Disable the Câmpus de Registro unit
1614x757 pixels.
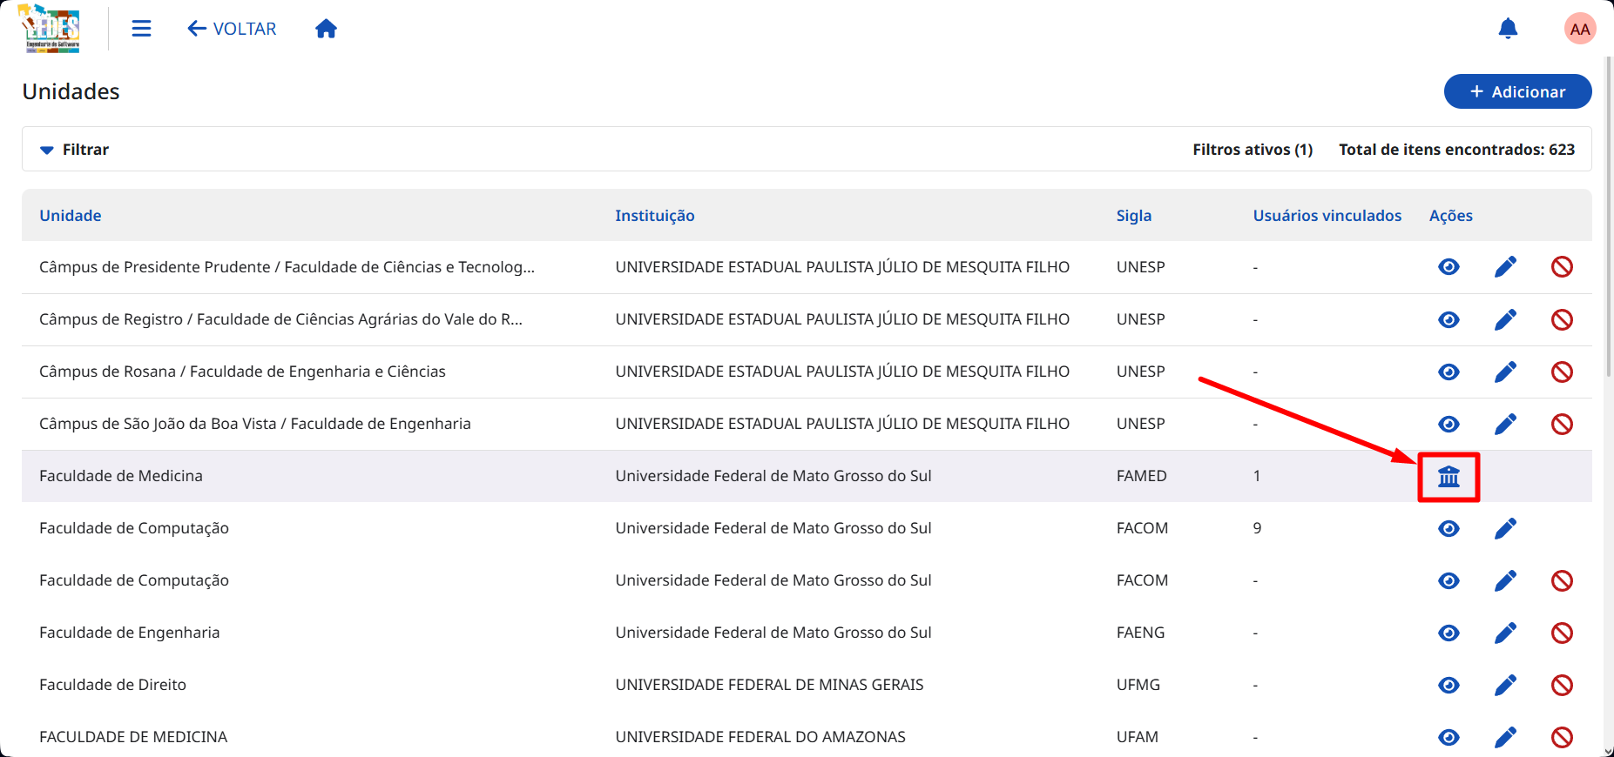click(1562, 319)
